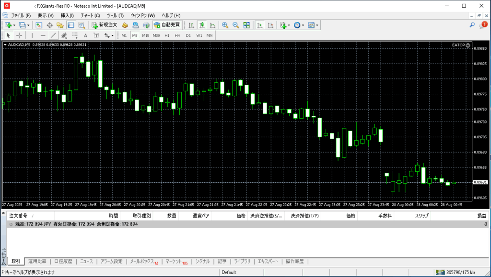
Task: Select the horizontal line drawing tool
Action: pyautogui.click(x=43, y=35)
